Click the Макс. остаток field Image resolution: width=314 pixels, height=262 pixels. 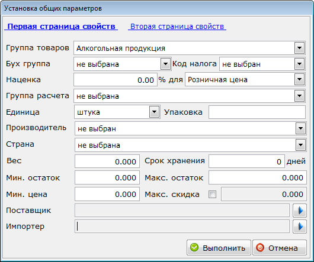(258, 177)
